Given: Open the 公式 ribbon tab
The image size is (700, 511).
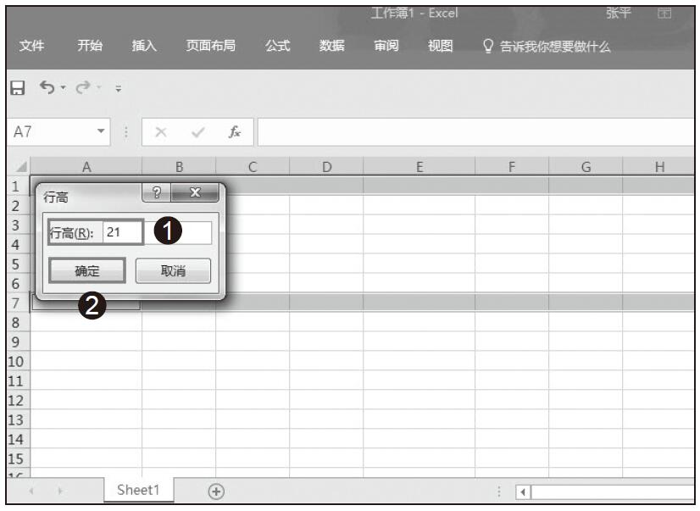Looking at the screenshot, I should tap(278, 47).
